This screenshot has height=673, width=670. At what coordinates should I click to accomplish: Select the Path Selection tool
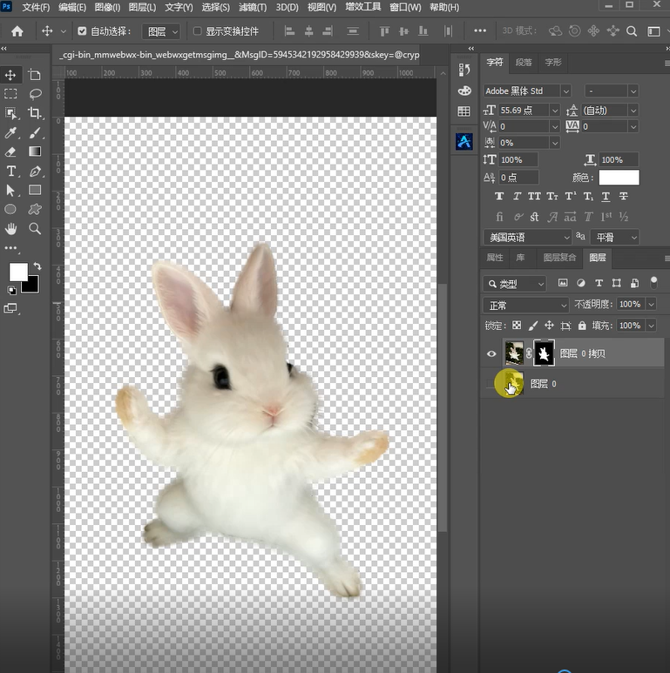point(10,190)
